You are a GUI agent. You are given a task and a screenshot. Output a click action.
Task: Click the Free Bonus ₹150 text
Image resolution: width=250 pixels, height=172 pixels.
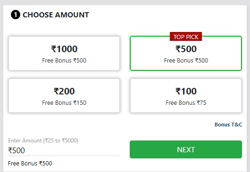click(64, 103)
